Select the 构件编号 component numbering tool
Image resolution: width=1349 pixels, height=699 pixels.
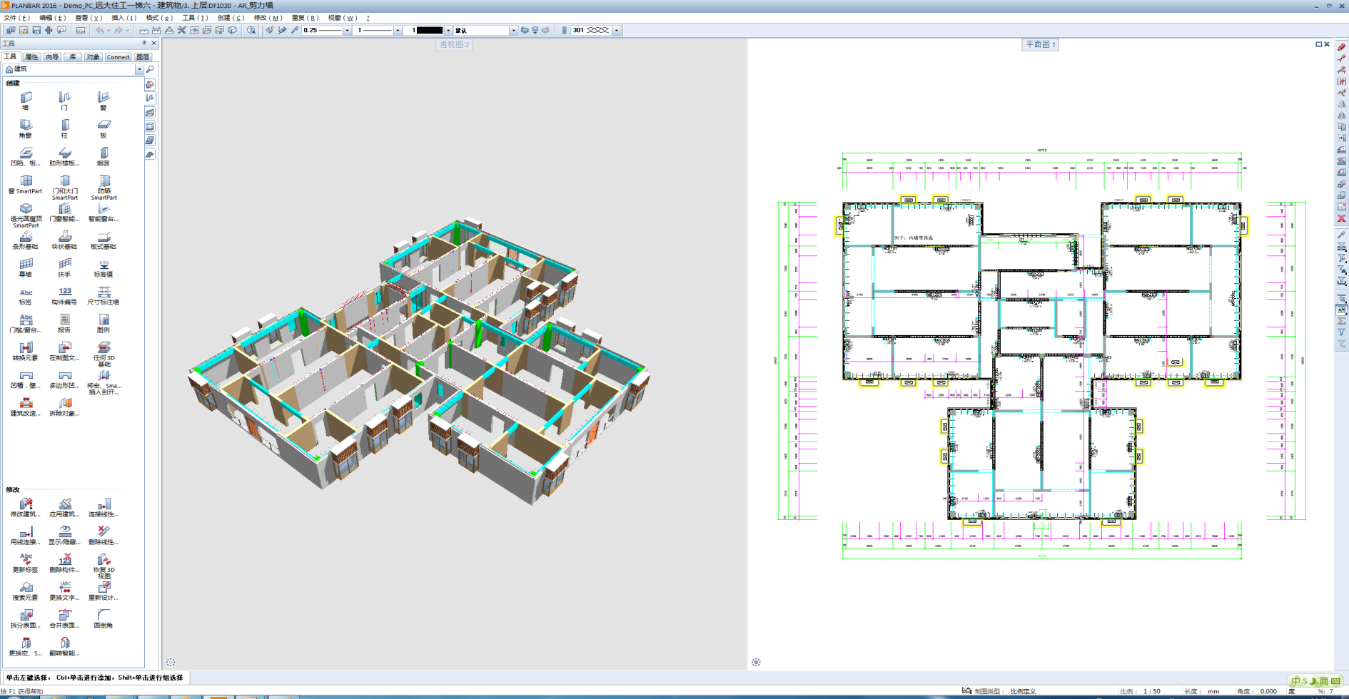64,296
